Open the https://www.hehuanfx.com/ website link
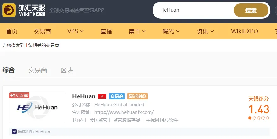277x139 pixels. pyautogui.click(x=124, y=112)
